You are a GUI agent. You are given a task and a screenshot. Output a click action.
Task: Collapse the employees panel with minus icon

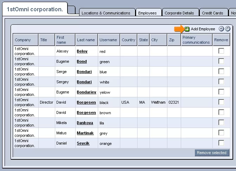pyautogui.click(x=221, y=29)
